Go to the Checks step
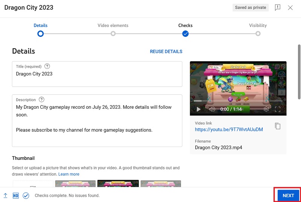This screenshot has width=301, height=202. tap(185, 25)
